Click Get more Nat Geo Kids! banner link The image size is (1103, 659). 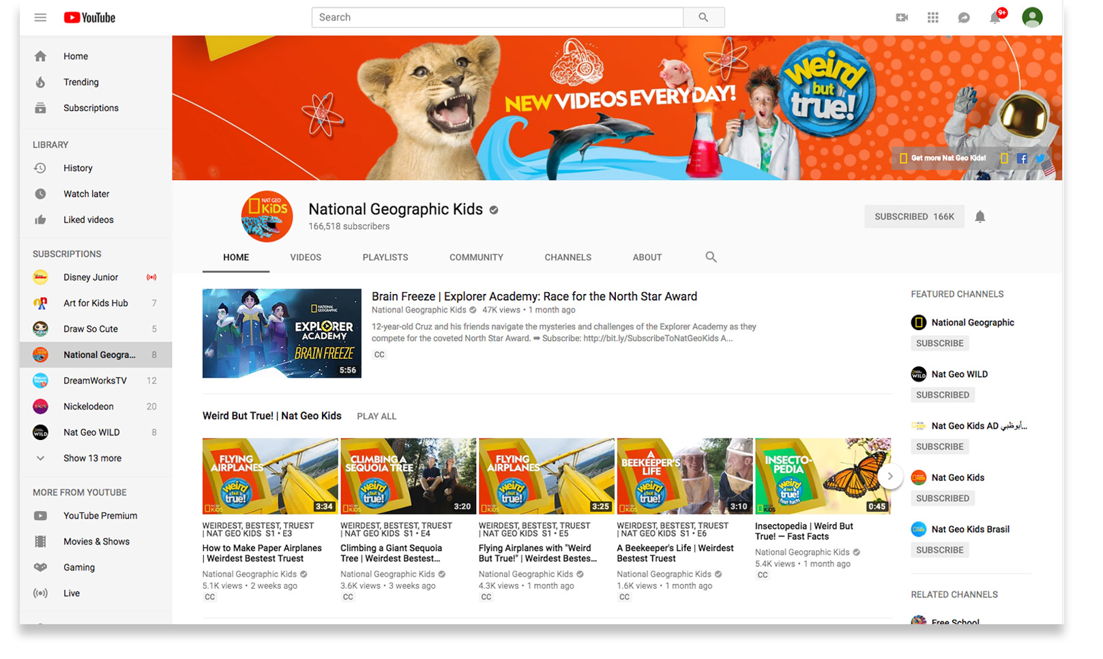point(948,158)
